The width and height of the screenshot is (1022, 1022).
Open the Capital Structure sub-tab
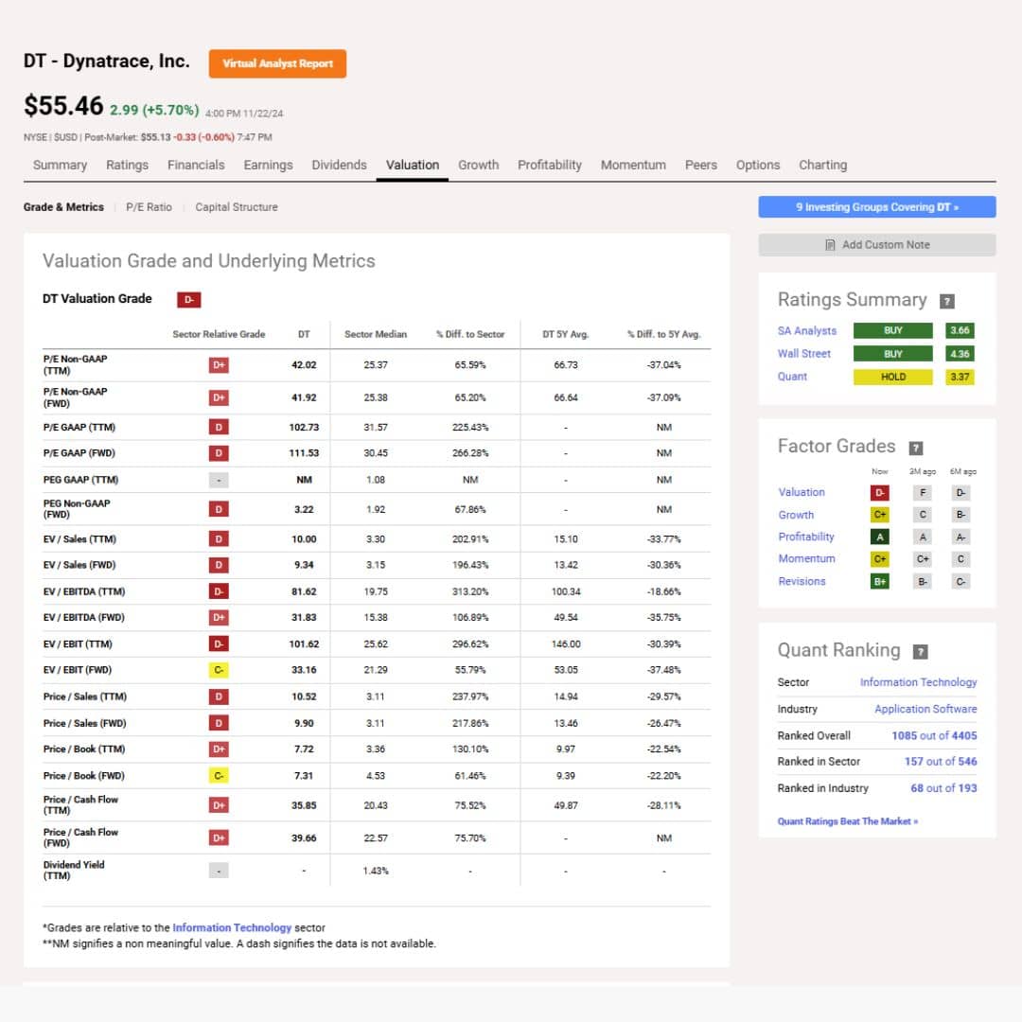(x=236, y=207)
